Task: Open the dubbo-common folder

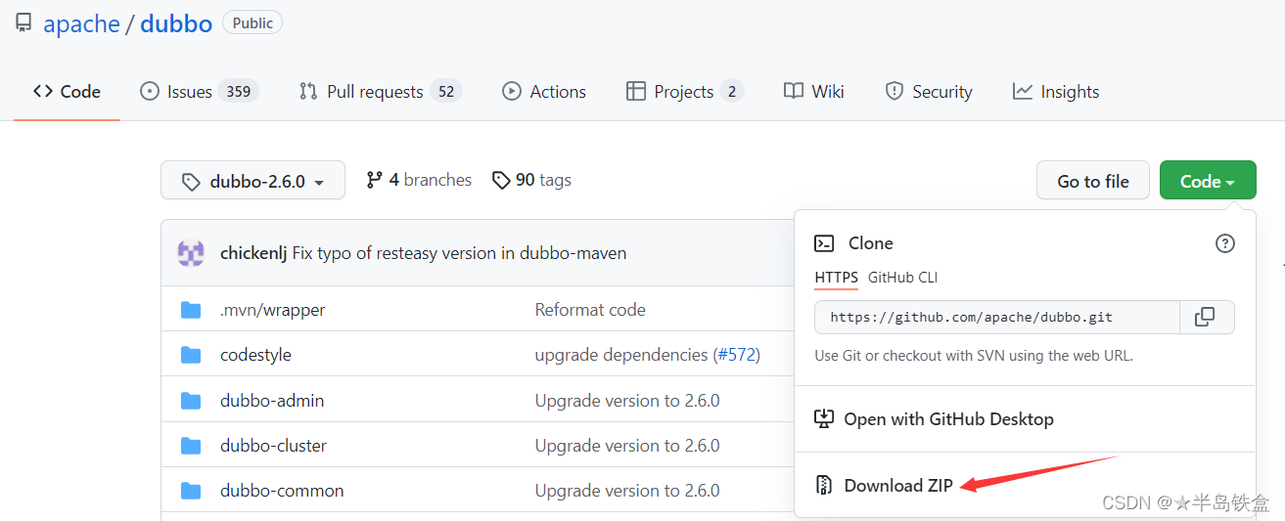Action: tap(282, 491)
